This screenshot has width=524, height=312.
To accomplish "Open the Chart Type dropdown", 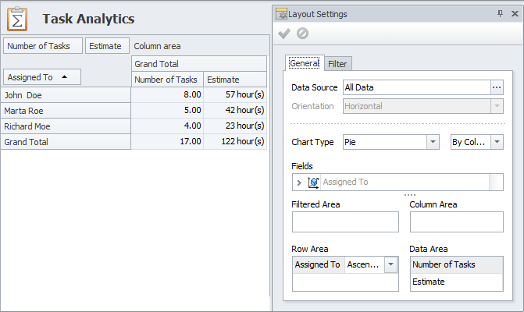I will (x=433, y=142).
